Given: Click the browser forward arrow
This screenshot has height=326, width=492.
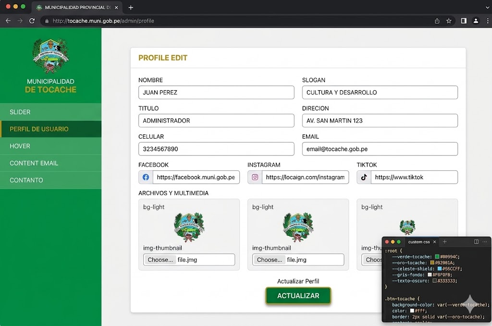Looking at the screenshot, I should click(x=20, y=21).
